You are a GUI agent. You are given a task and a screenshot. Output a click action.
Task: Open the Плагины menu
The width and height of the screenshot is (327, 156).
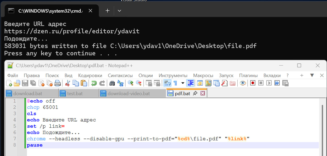(x=249, y=75)
